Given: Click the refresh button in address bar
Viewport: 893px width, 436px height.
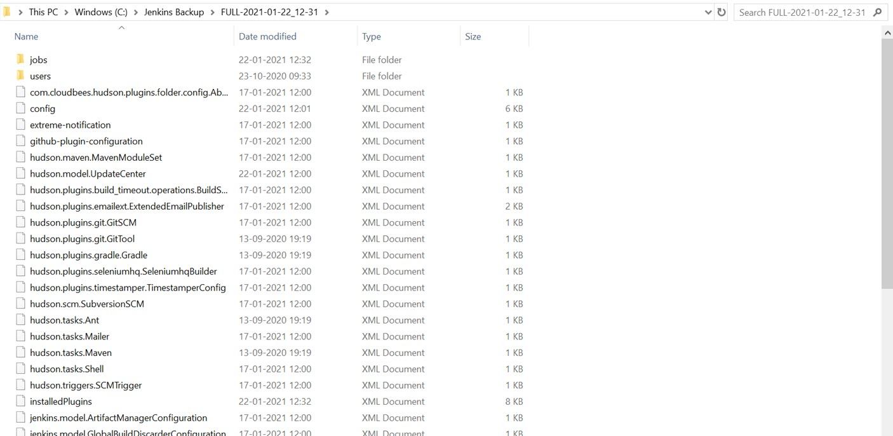Looking at the screenshot, I should tap(722, 12).
